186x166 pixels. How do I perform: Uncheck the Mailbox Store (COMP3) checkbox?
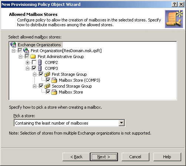pos(48,80)
